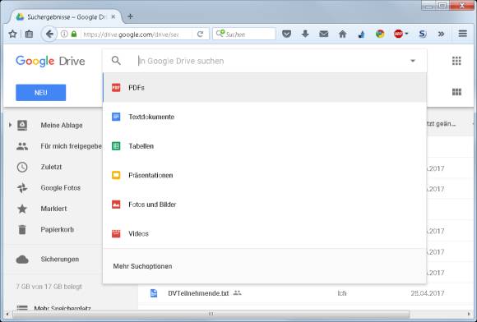
Task: Filter search by Videos
Action: click(265, 233)
